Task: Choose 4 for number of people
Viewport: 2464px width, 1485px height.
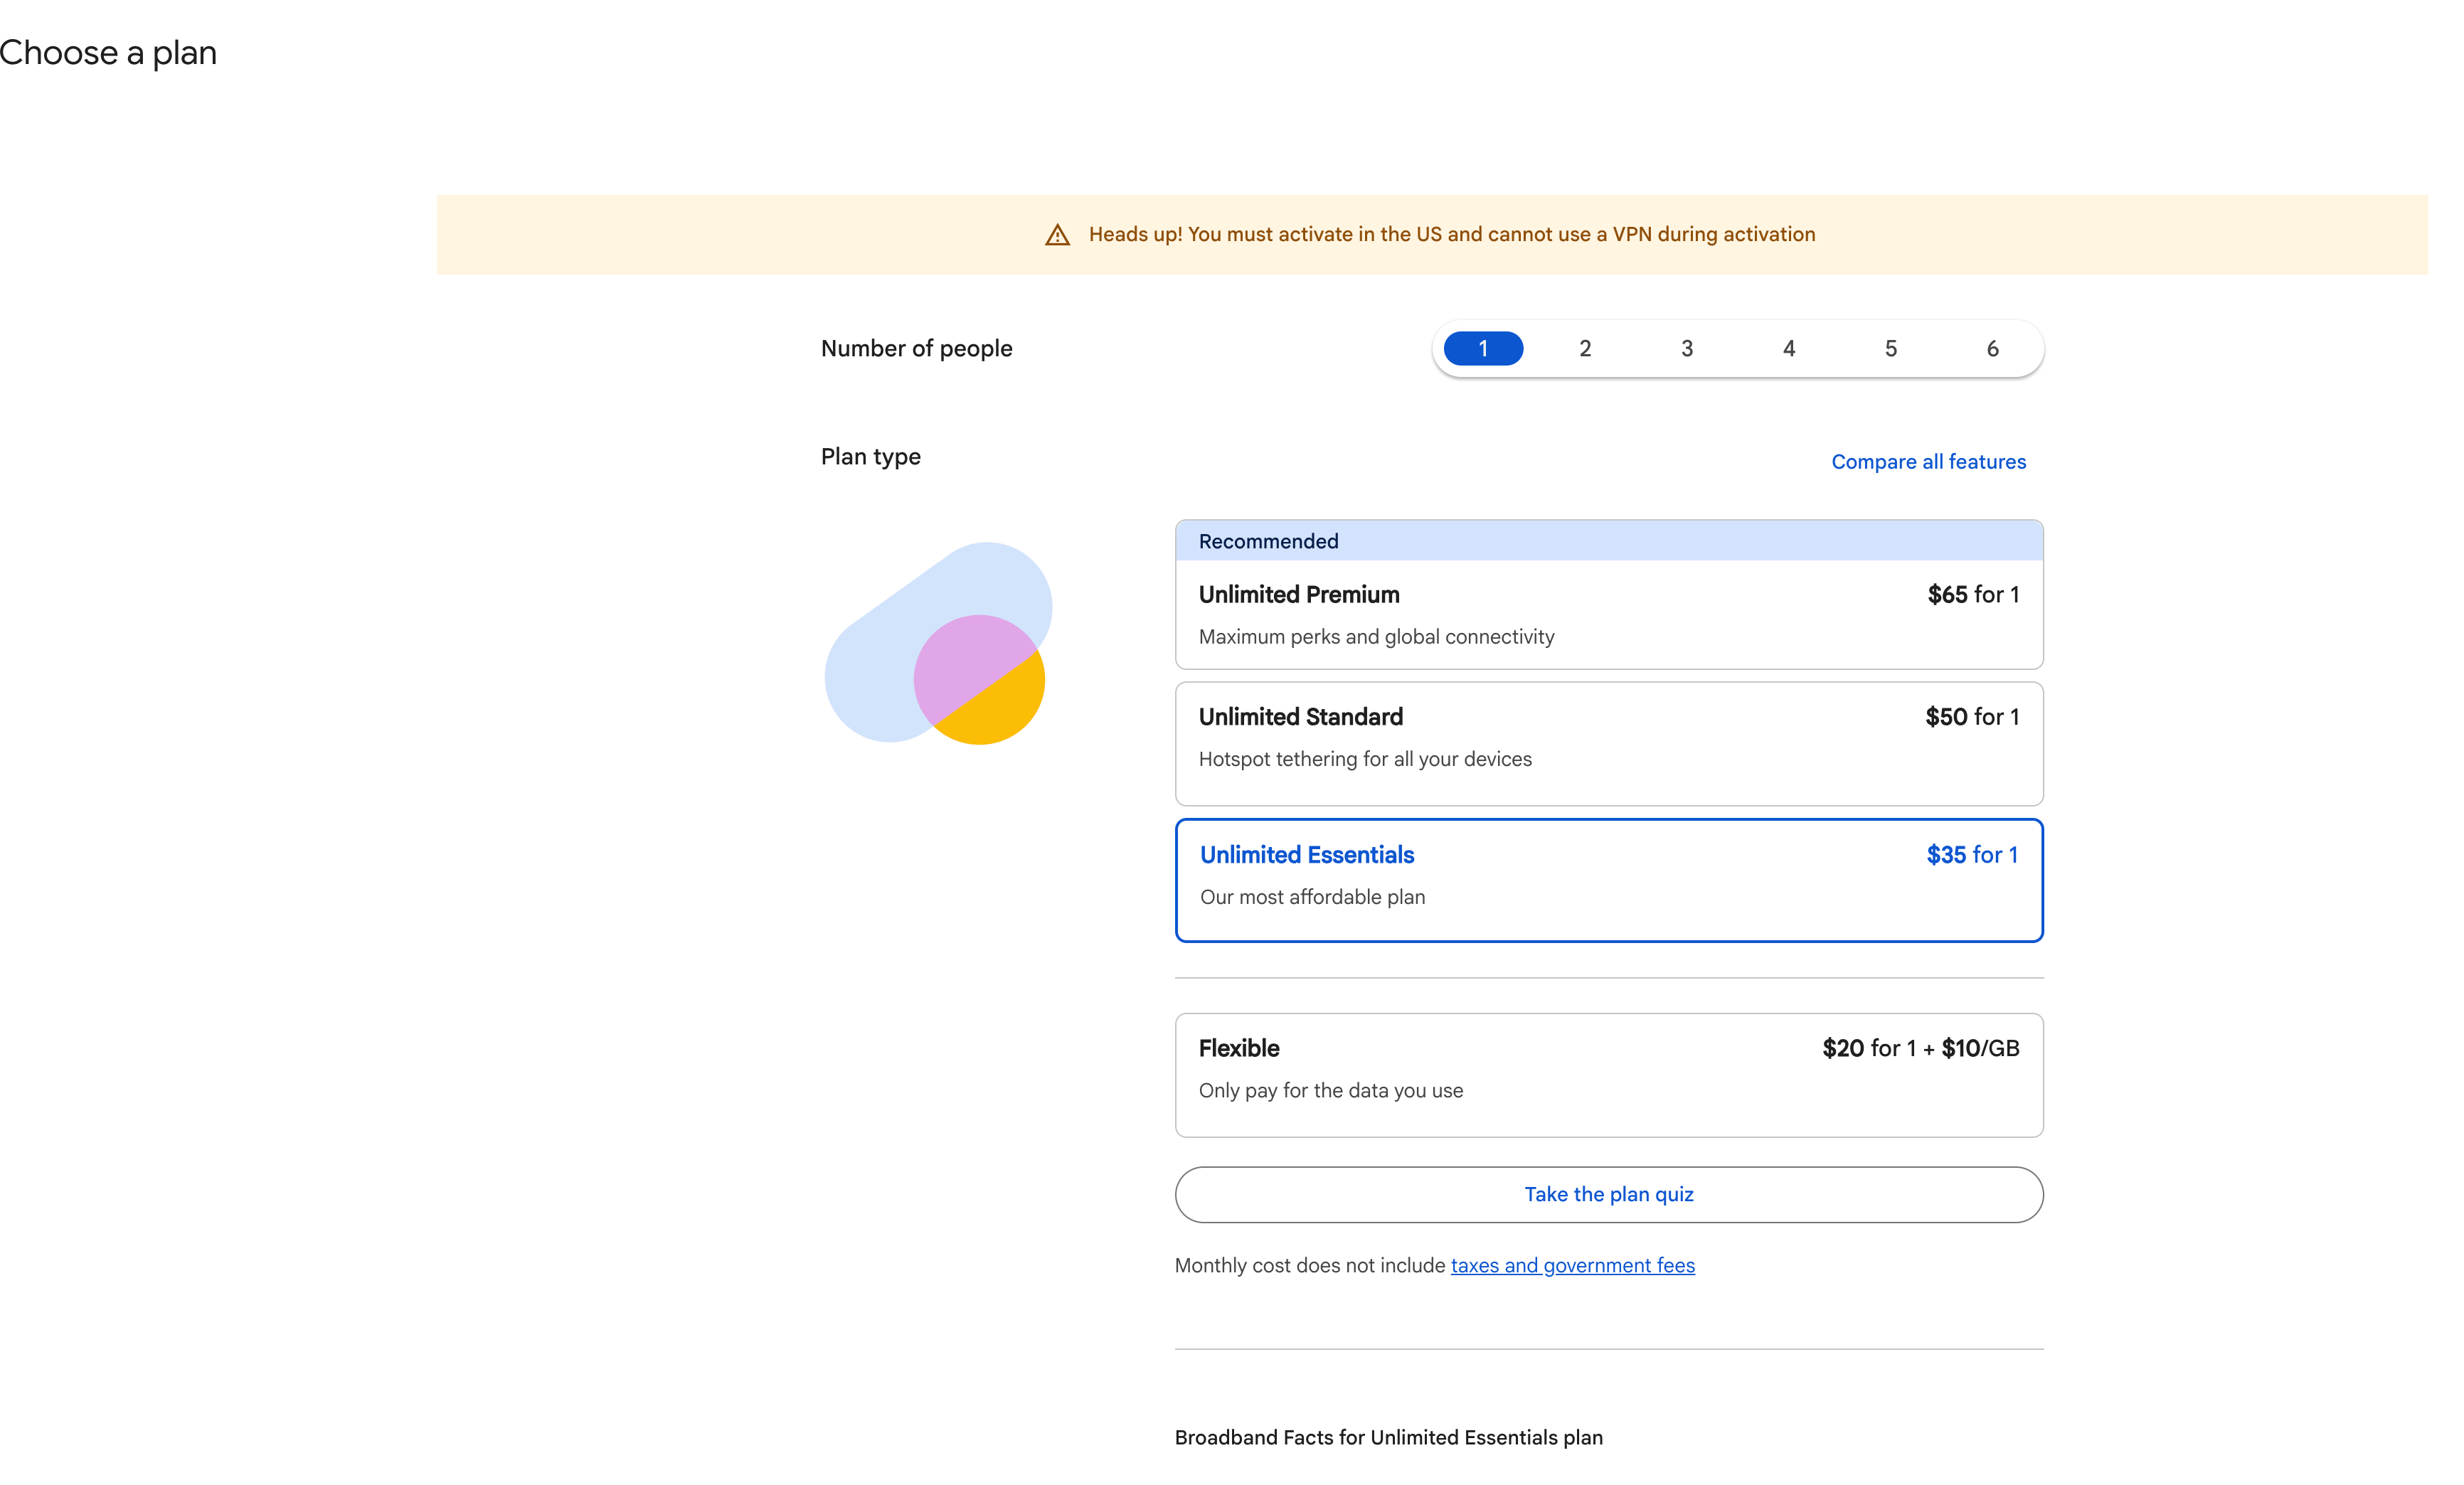Action: (1789, 348)
